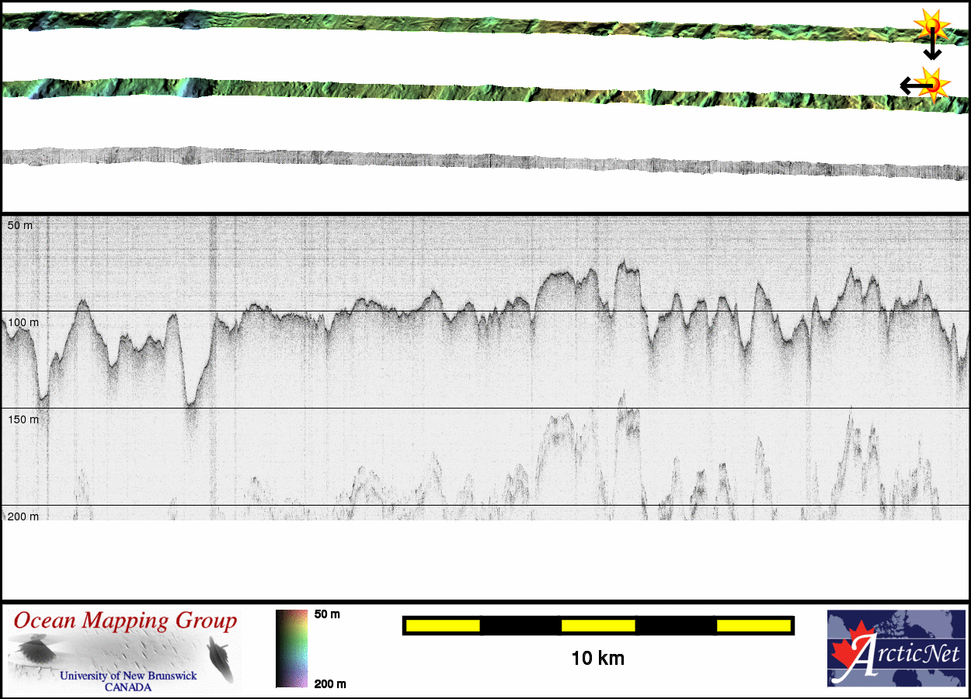971x699 pixels.
Task: Click the middle yellow scale bar segment
Action: point(598,625)
